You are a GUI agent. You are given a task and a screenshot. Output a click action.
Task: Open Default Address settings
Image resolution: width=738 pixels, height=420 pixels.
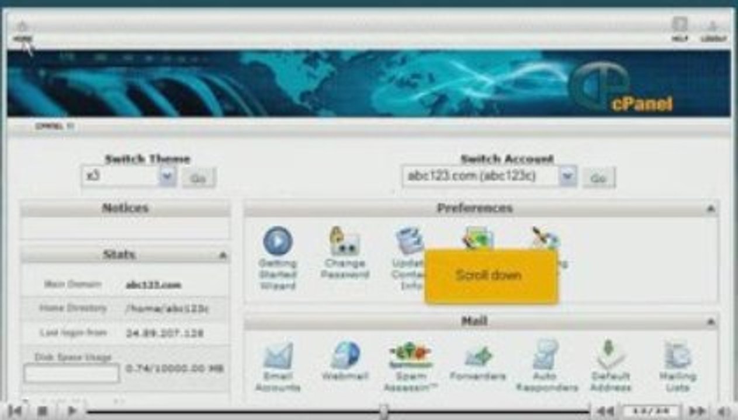tap(611, 366)
